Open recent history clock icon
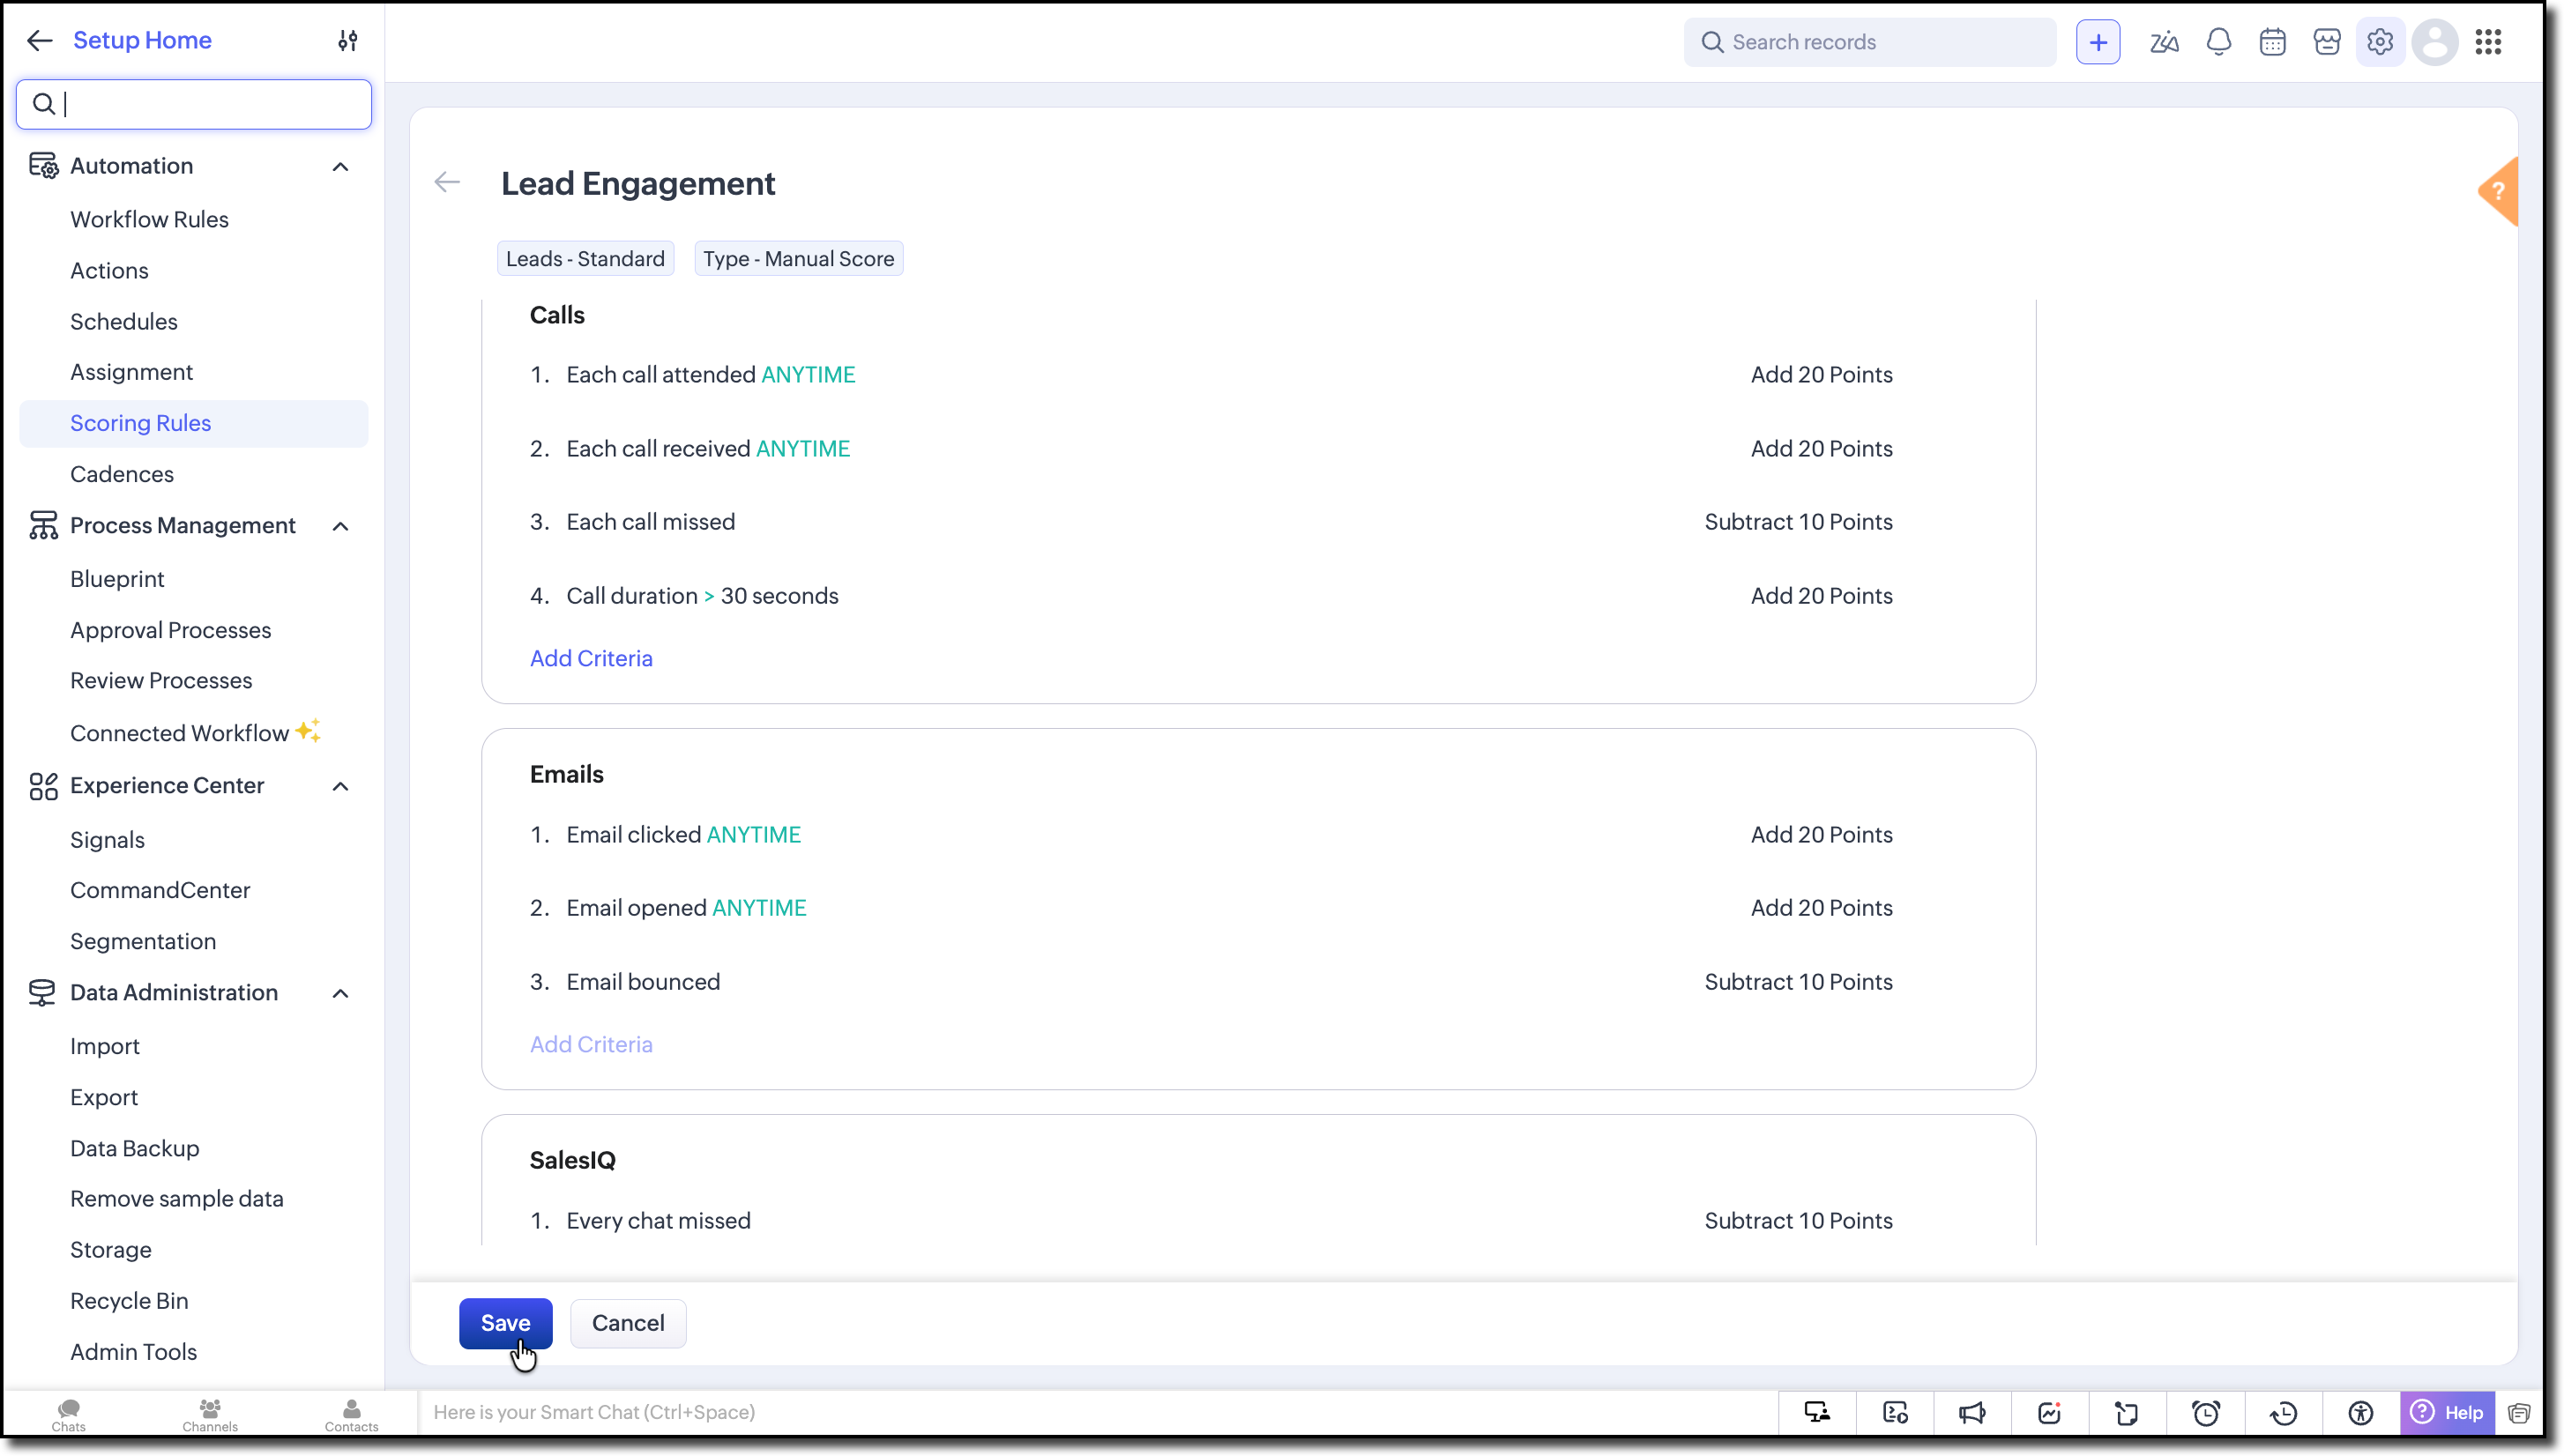 [x=2283, y=1412]
